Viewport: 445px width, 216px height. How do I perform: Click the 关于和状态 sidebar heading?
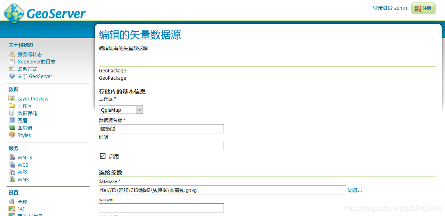click(21, 45)
